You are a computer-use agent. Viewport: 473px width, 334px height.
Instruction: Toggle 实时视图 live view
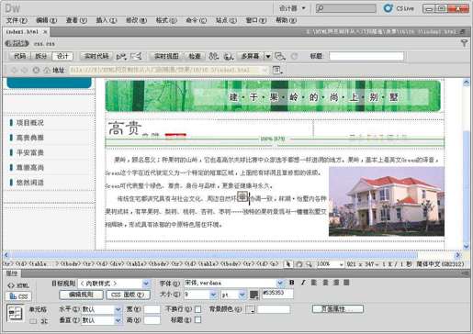pos(166,56)
